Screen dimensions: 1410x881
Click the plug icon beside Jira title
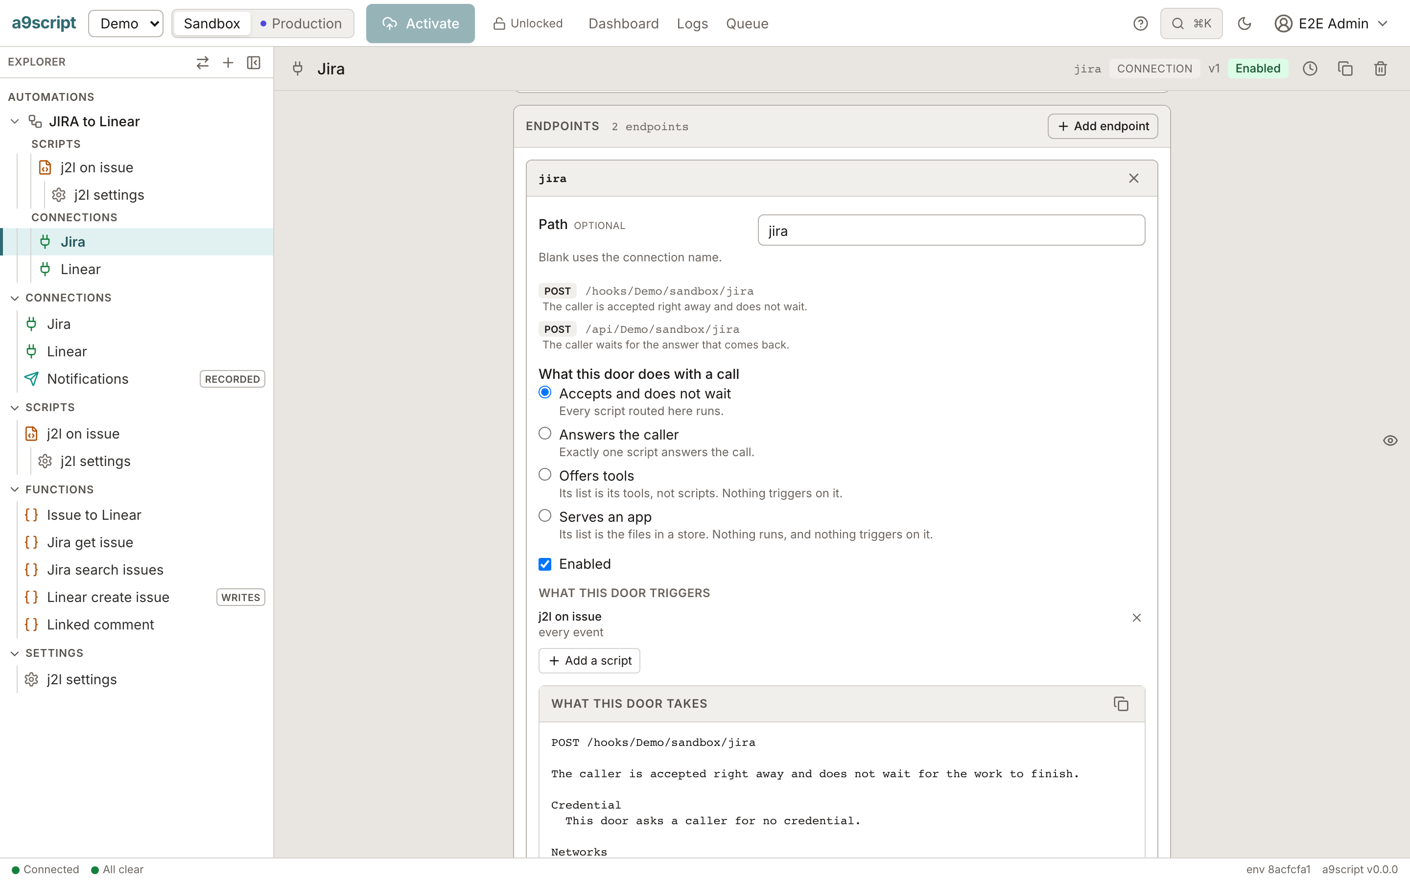[298, 69]
